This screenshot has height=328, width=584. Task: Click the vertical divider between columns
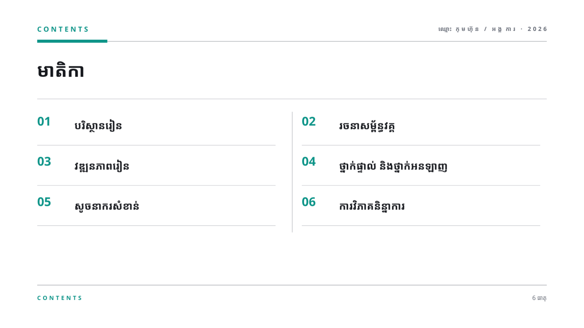point(292,172)
